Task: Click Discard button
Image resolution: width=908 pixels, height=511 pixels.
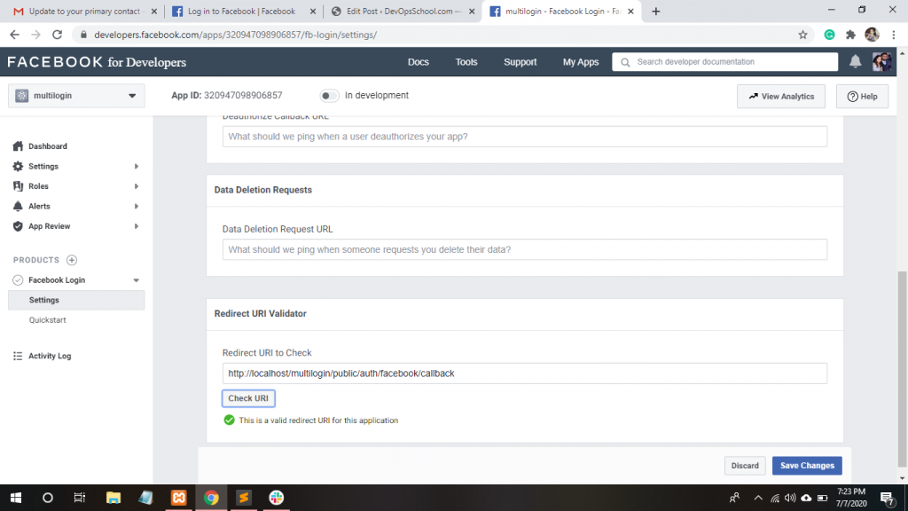Action: (x=745, y=466)
